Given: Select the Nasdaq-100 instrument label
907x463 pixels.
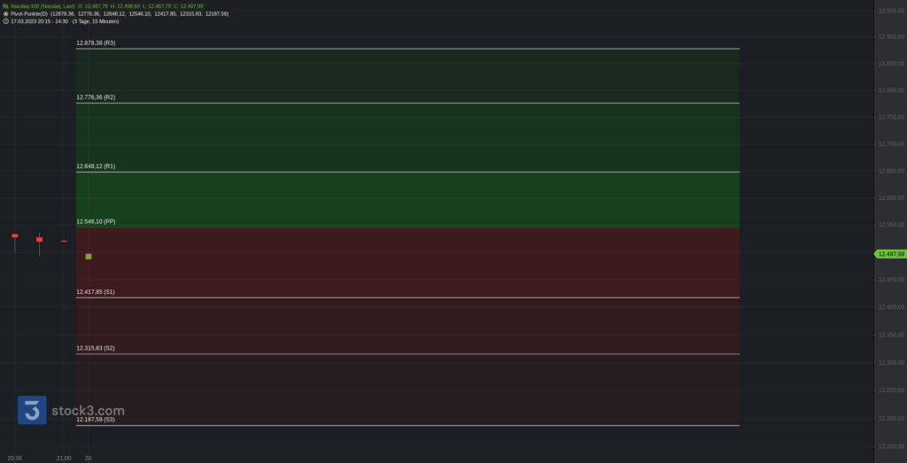Looking at the screenshot, I should tap(43, 6).
